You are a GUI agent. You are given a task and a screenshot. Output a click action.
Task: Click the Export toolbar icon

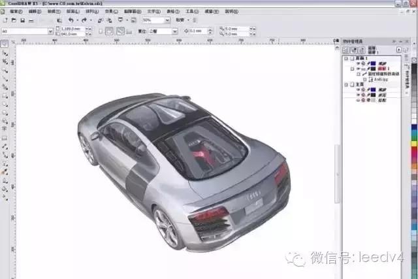(x=109, y=20)
